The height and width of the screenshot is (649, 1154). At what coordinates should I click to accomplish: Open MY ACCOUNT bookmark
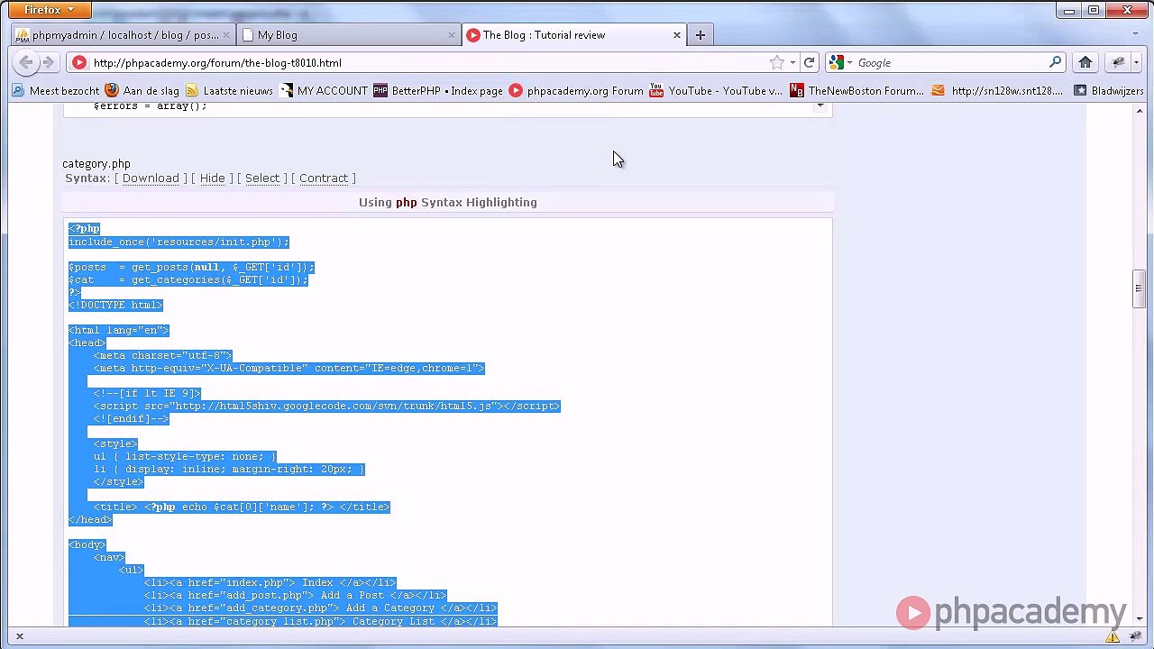click(324, 90)
